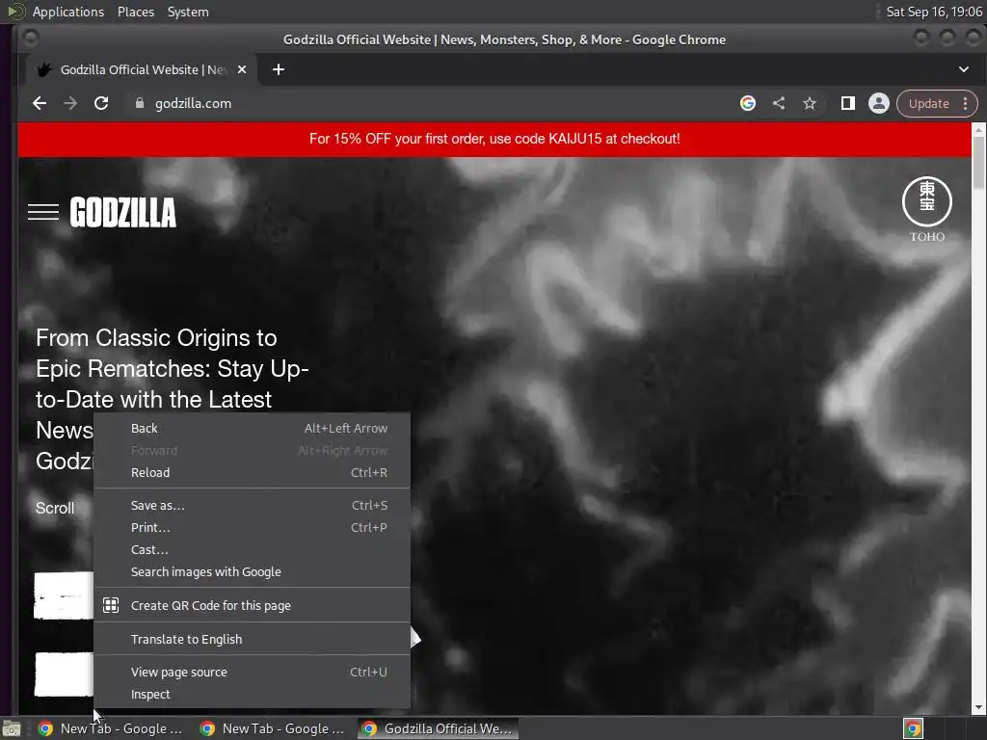Open Chrome's three-dot menu
Image resolution: width=987 pixels, height=740 pixels.
click(966, 103)
